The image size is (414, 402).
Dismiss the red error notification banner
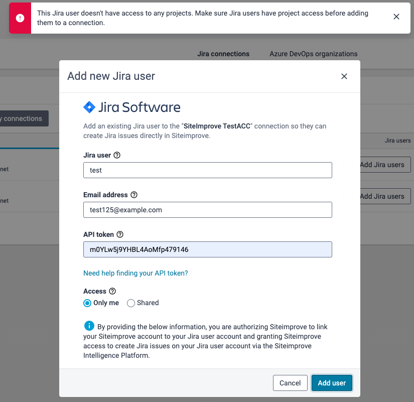(396, 17)
